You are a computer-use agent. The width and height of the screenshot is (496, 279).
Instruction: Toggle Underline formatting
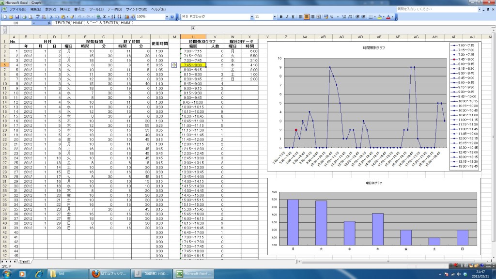click(x=293, y=16)
